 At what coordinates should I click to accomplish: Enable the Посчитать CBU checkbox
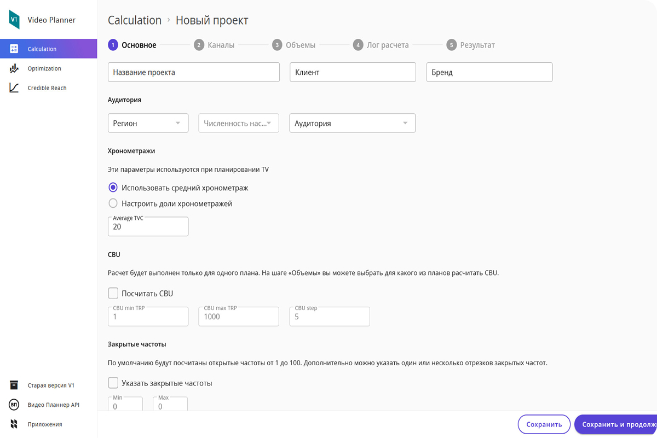(113, 293)
